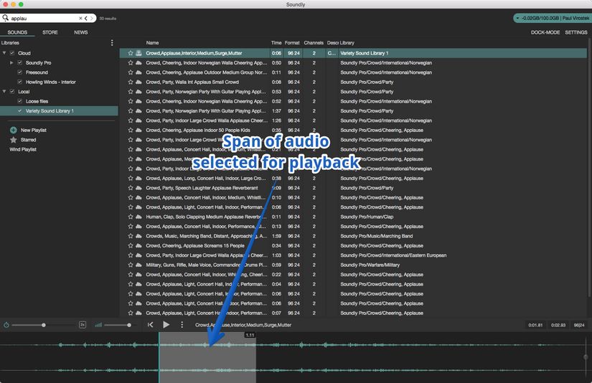Image resolution: width=592 pixels, height=383 pixels.
Task: Uncheck the Freesound library checkbox
Action: (20, 72)
